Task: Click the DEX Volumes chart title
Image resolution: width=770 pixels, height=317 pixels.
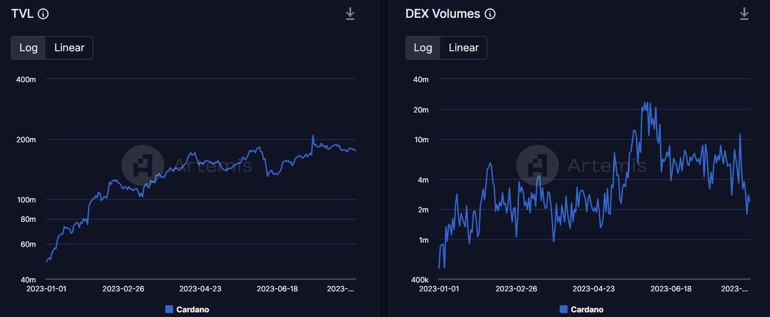Action: [443, 14]
